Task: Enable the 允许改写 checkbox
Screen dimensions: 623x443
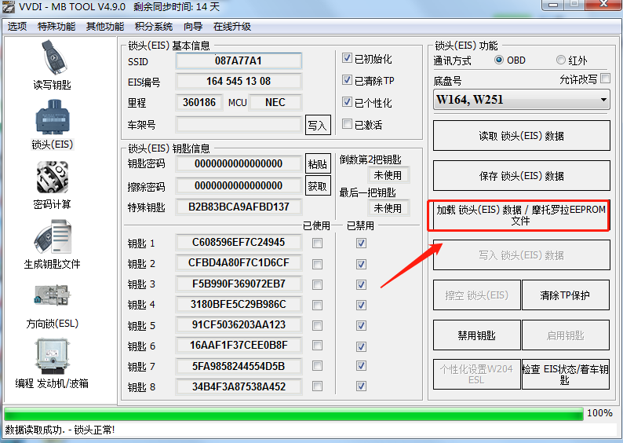Action: click(605, 79)
